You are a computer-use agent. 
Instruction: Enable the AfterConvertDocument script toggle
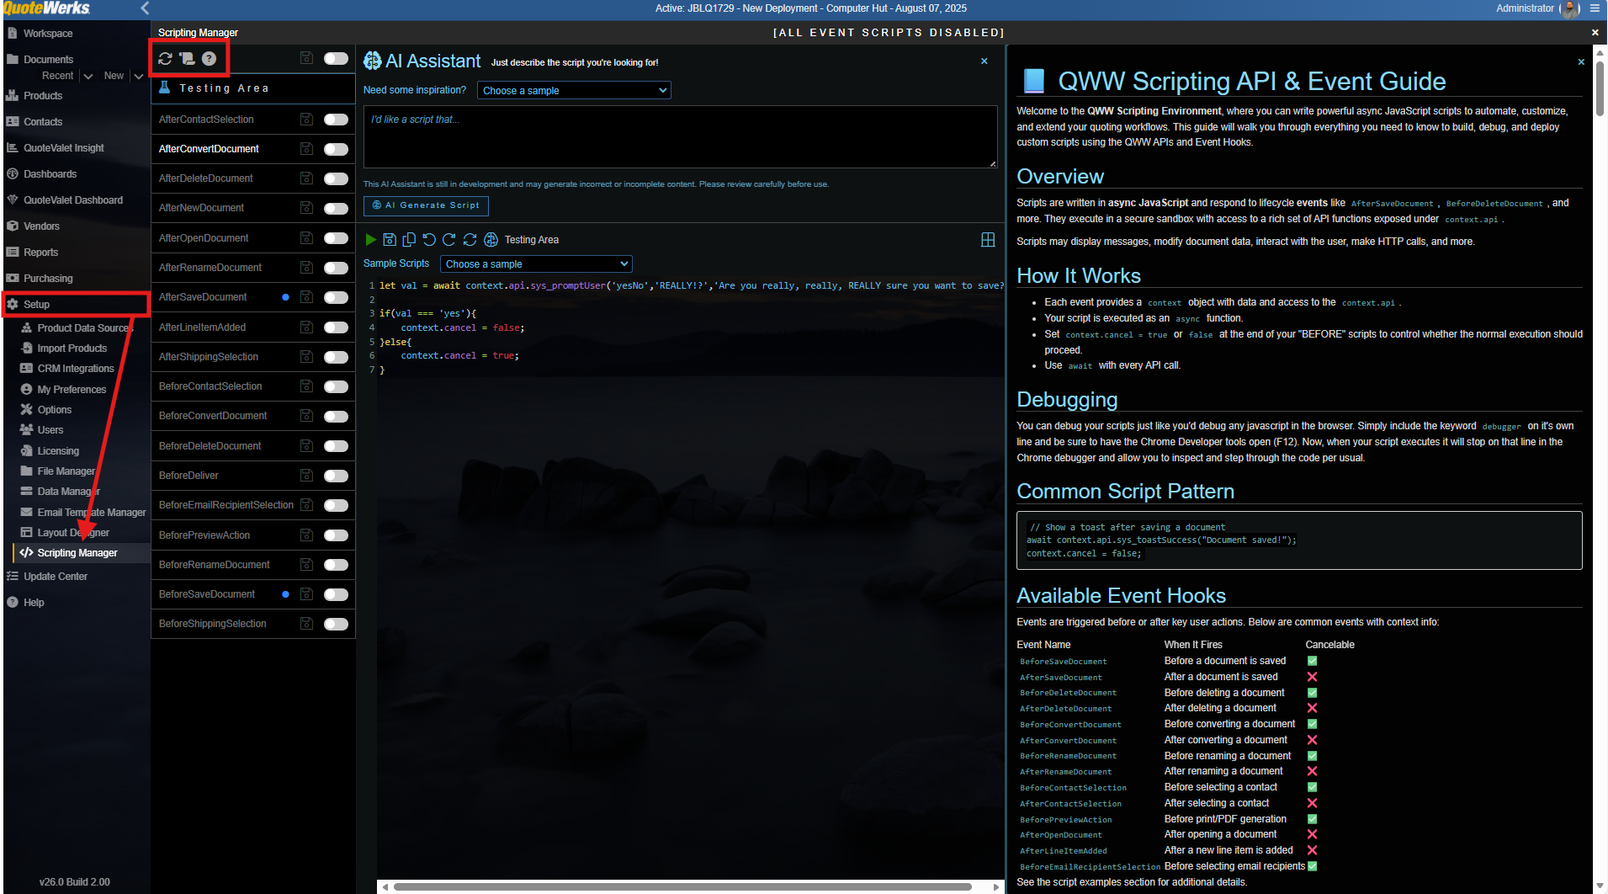pyautogui.click(x=336, y=149)
